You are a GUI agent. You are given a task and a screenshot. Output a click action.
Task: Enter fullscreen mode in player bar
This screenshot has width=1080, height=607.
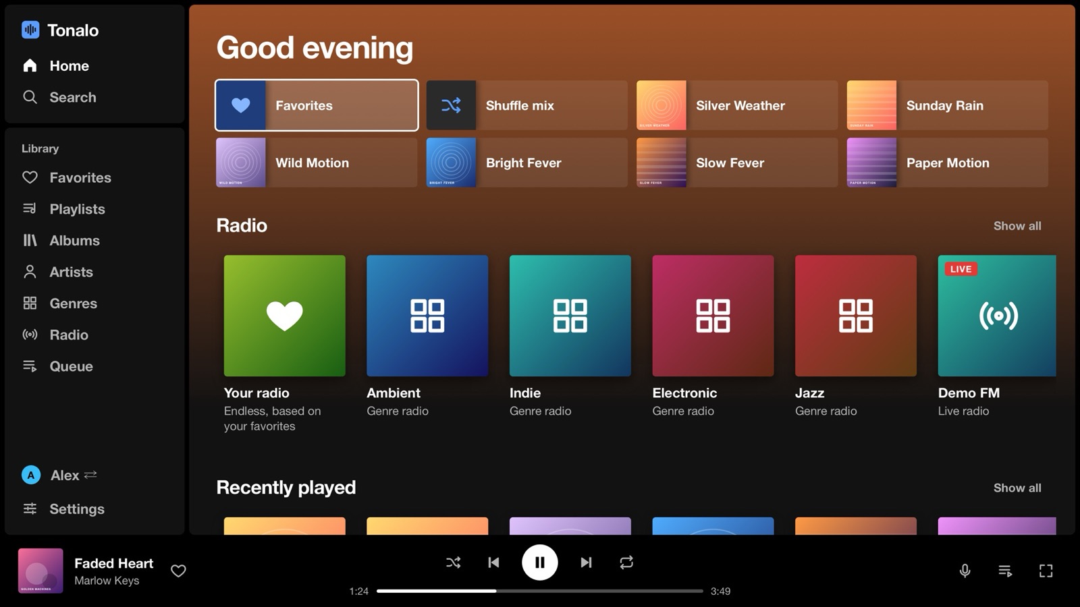[x=1046, y=571]
